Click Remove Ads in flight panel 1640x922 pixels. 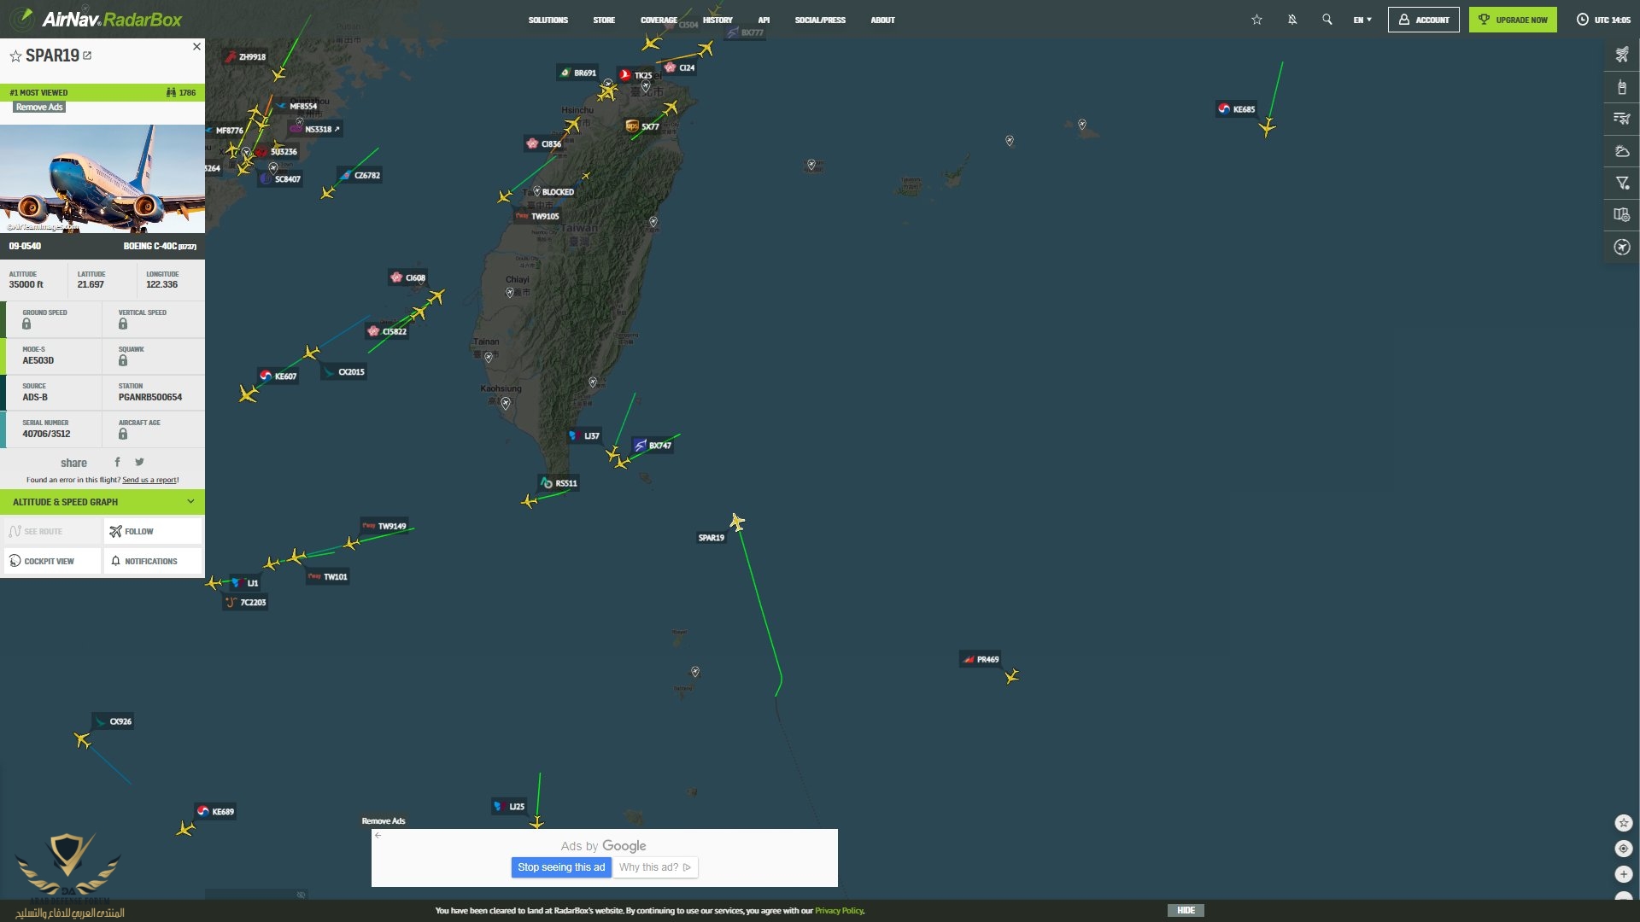coord(39,108)
